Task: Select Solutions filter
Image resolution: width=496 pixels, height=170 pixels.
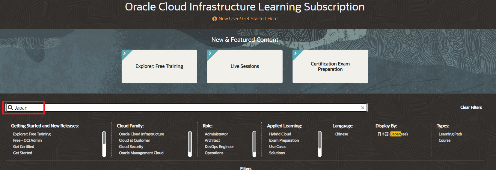Action: click(277, 153)
